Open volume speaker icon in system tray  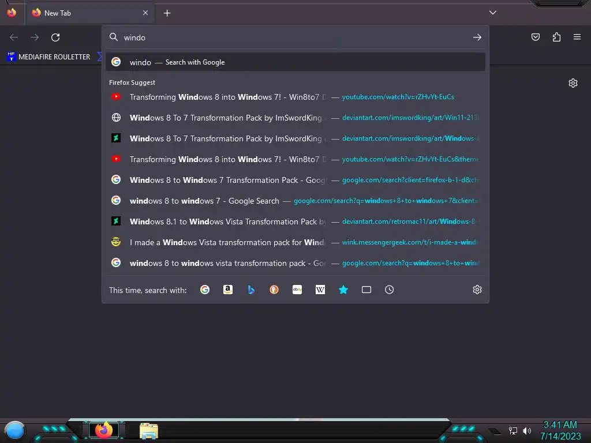coord(526,430)
